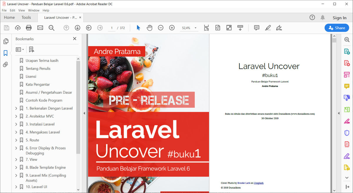The height and width of the screenshot is (193, 353).
Task: Expand bookmark 9. Laravel Mix (Compiling Assets)
Action: click(x=16, y=175)
